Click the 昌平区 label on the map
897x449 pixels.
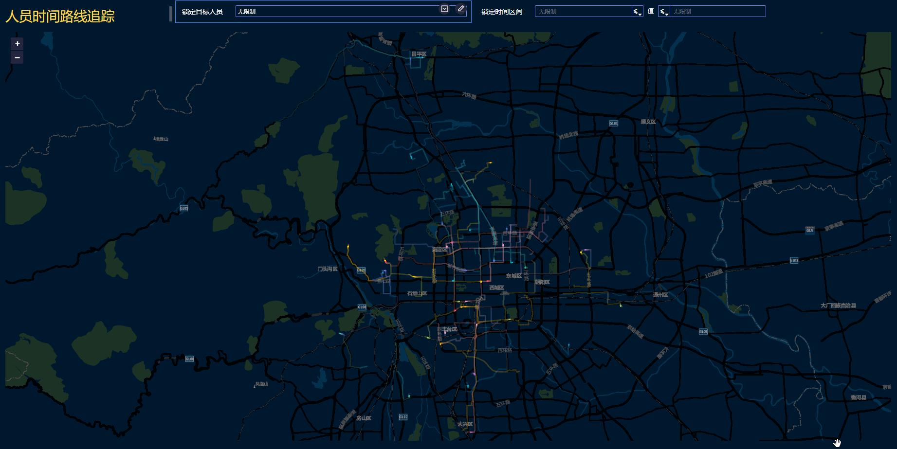419,54
